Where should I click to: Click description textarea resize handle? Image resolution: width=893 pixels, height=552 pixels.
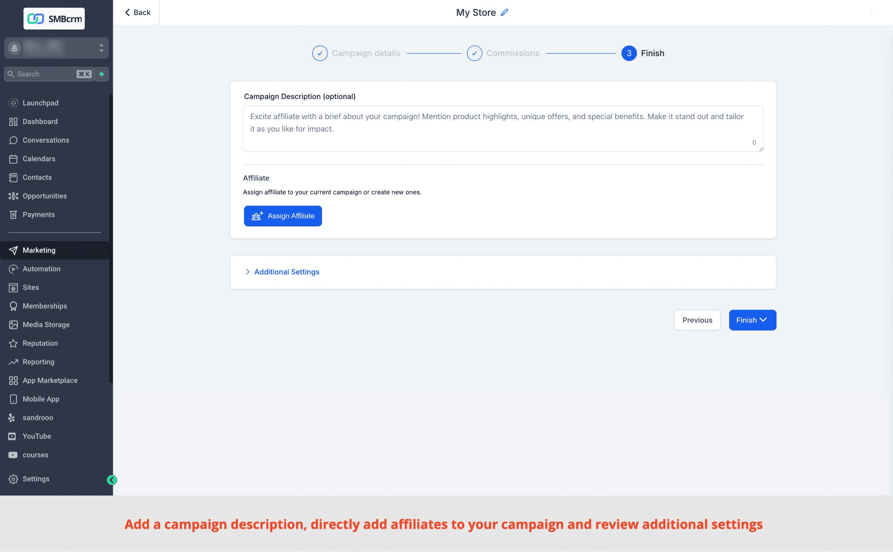[761, 149]
